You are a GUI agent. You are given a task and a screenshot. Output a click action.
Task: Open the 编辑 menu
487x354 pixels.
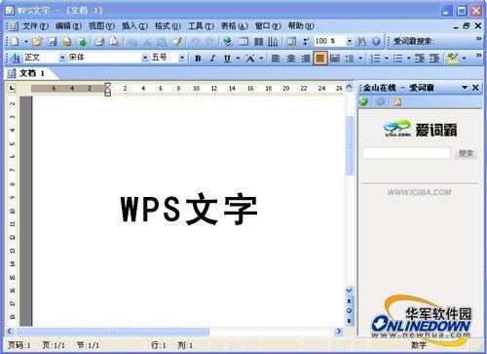[x=68, y=25]
